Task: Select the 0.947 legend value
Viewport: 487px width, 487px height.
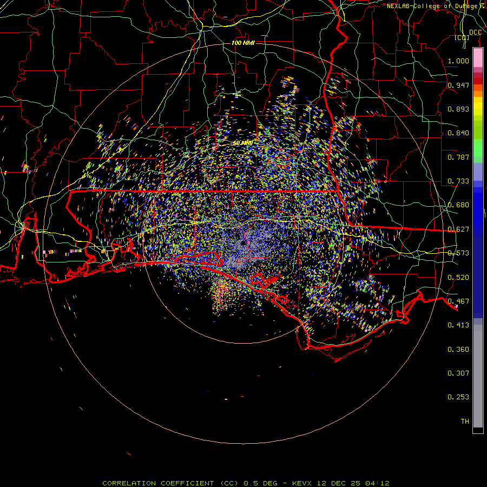Action: (x=458, y=85)
